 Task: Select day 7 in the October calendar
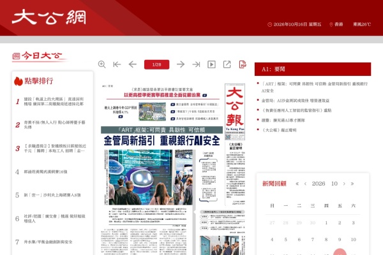313,240
